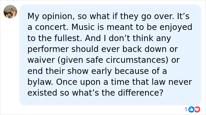This screenshot has width=206, height=115.
Task: Click the word 'existed' in last line
Action: point(42,93)
